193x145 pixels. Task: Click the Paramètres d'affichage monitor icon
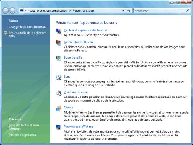tap(58, 127)
